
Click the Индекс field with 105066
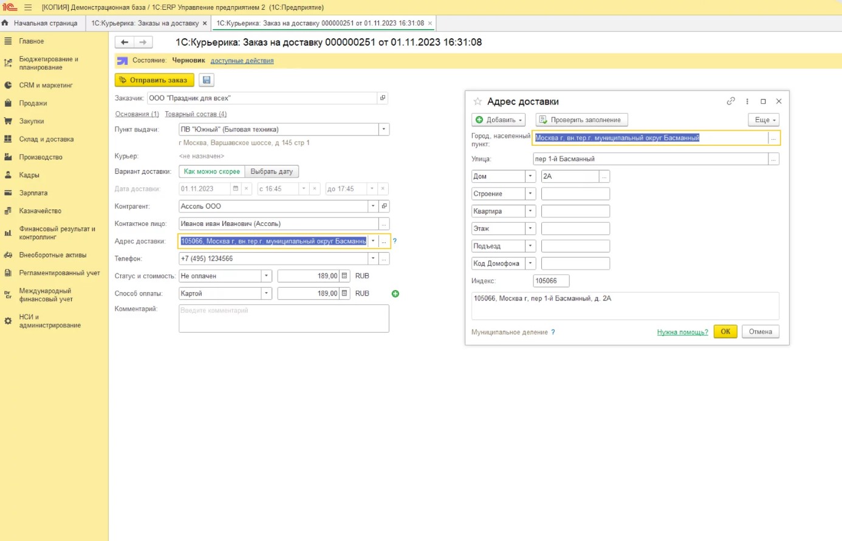coord(552,281)
